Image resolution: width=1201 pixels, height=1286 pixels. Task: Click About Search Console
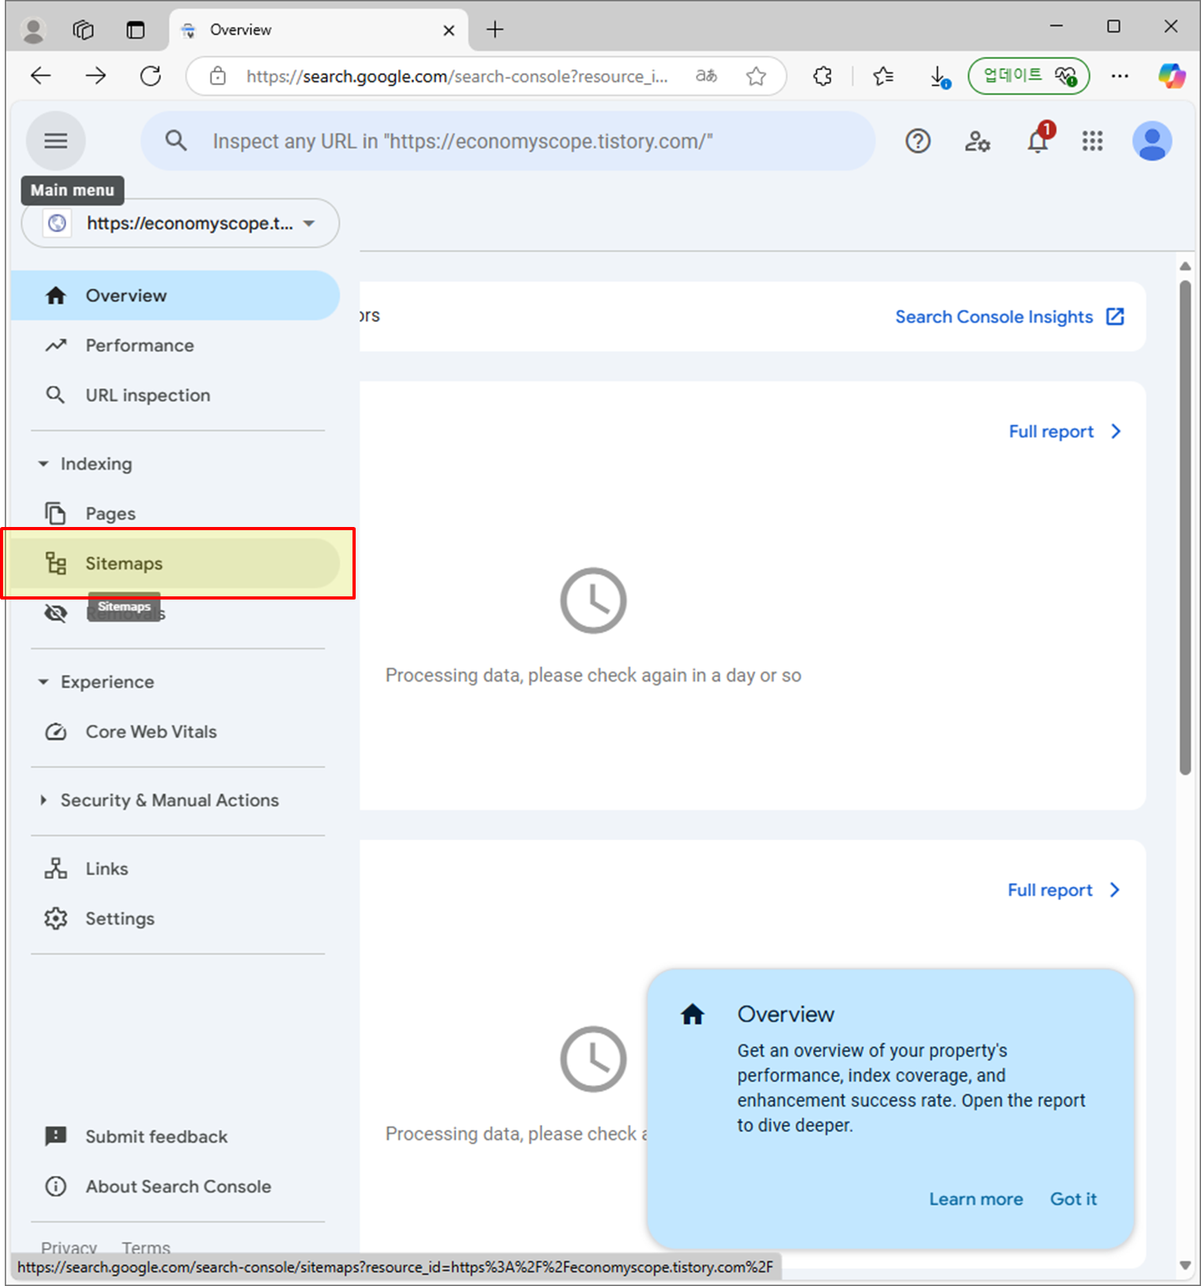(x=178, y=1186)
